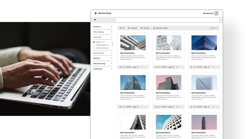The width and height of the screenshot is (247, 139).
Task: Check the 15,000-19,000 sq. ft checkbox
Action: coord(94,45)
